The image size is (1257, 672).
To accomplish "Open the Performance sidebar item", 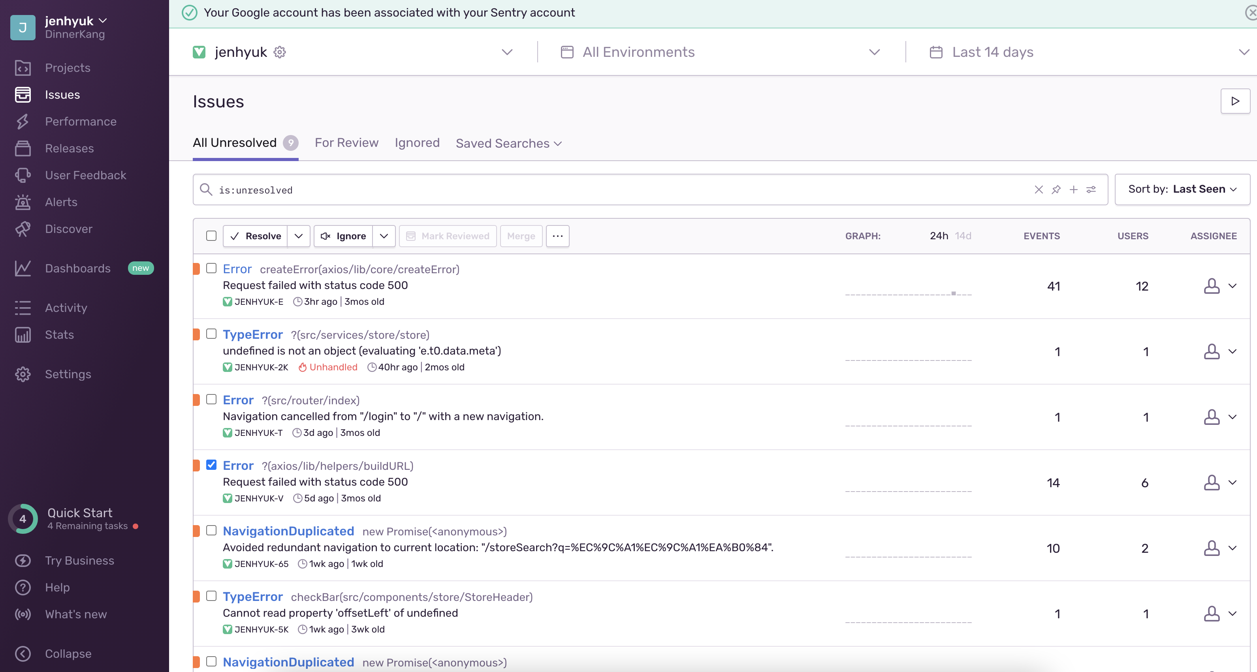I will 81,122.
